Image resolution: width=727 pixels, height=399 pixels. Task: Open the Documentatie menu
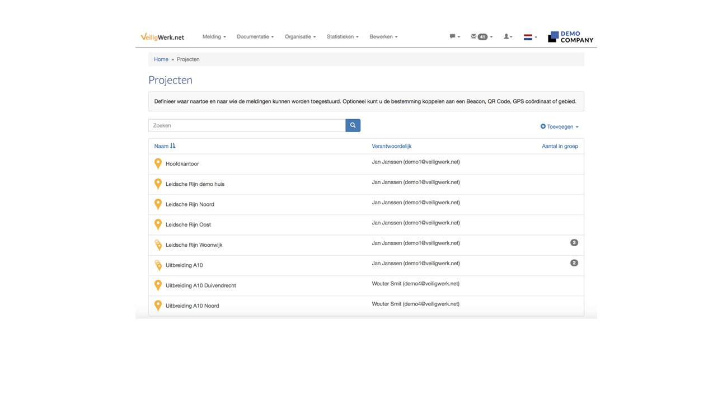255,37
